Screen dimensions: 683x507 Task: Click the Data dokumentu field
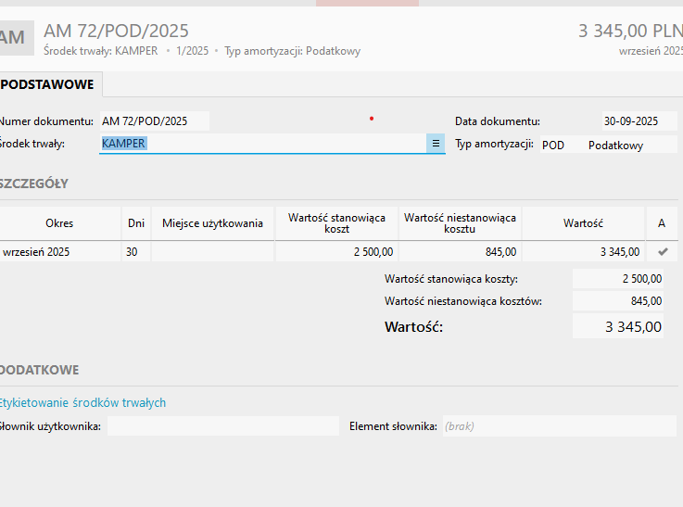tap(639, 120)
